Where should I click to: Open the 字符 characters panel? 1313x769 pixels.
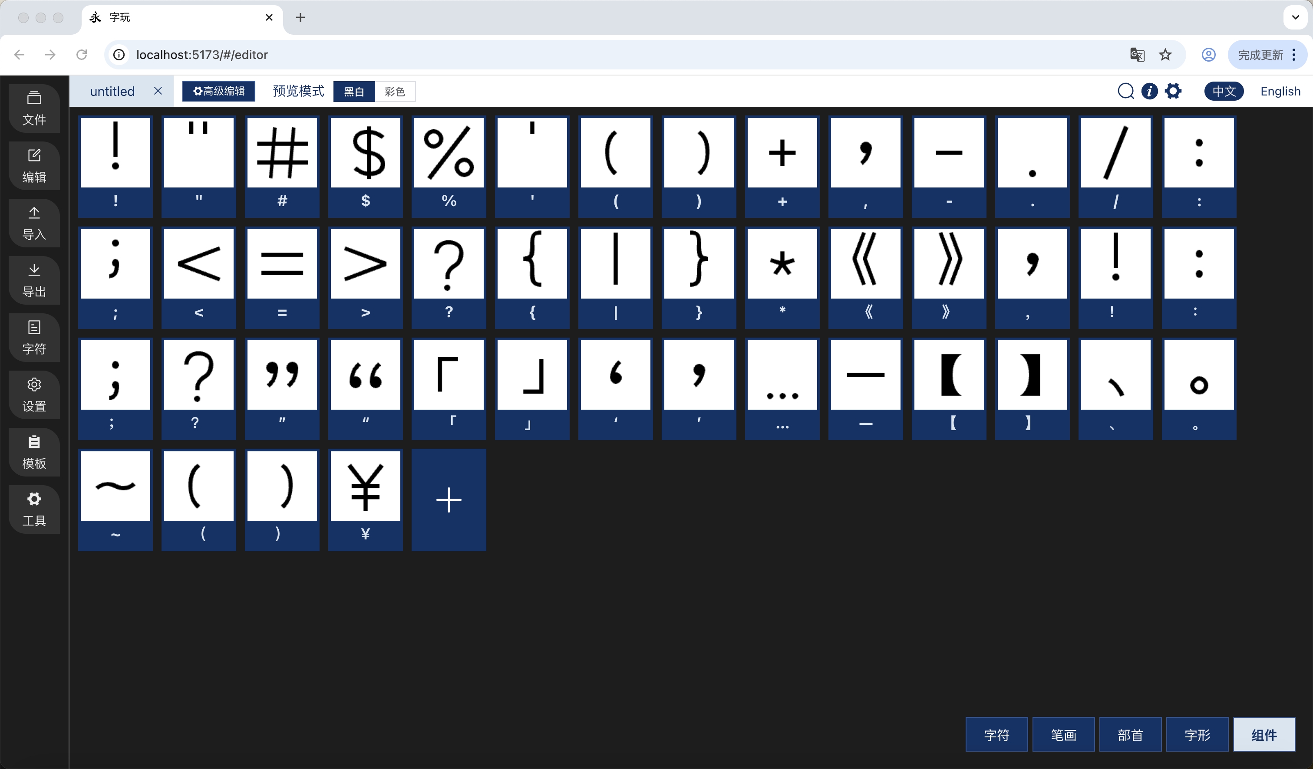point(34,337)
